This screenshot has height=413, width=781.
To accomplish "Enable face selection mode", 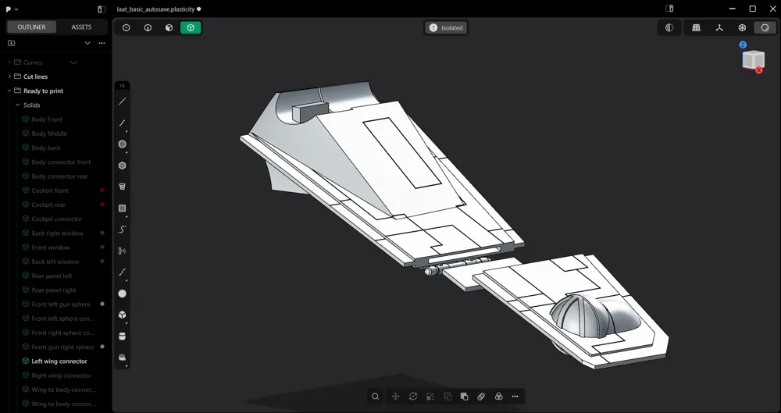I will (x=169, y=28).
